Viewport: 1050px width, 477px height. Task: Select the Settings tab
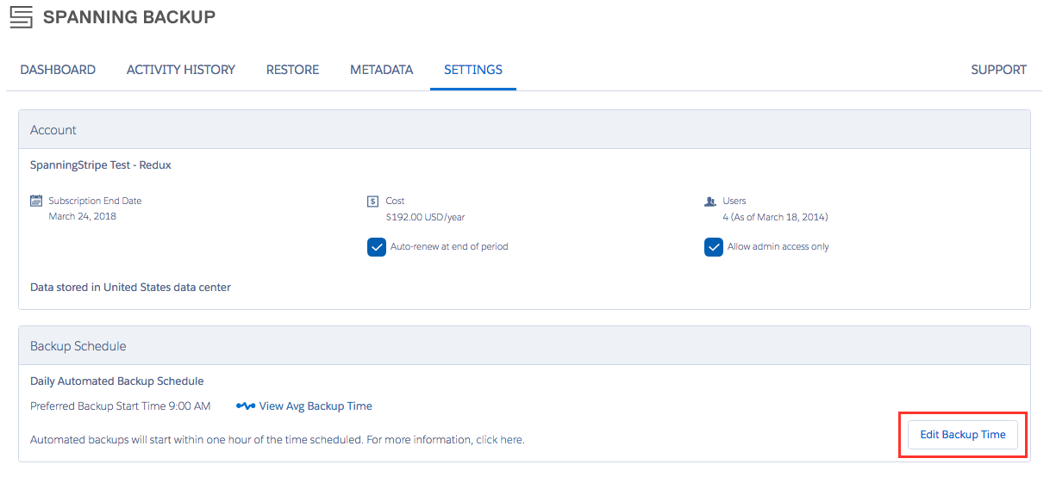click(x=473, y=70)
